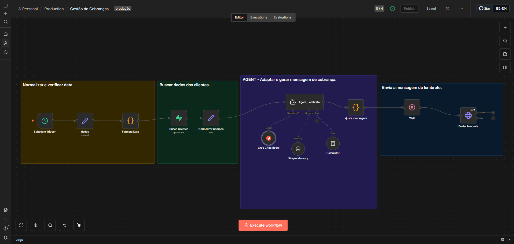Switch to the Evaluations tab
514x244 pixels.
click(282, 17)
